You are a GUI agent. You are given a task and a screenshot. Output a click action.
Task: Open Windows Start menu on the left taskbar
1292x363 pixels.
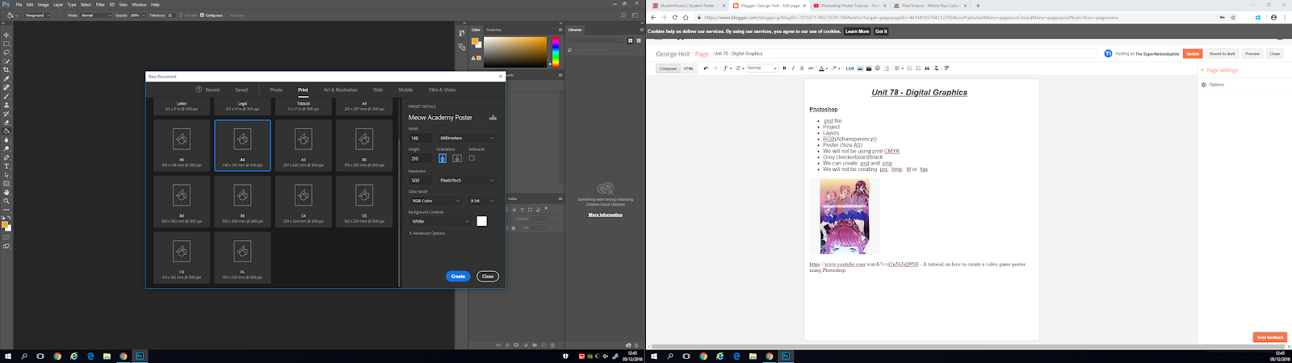[x=8, y=356]
